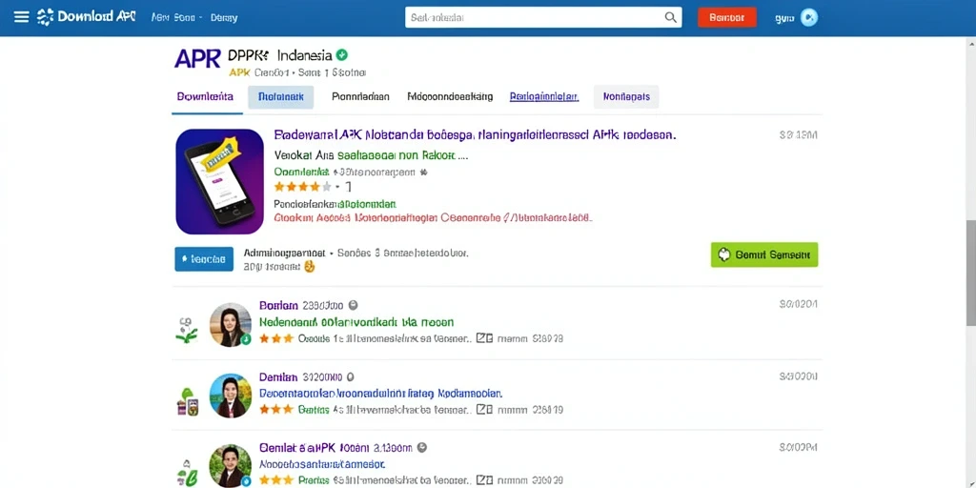Open Bonlam's profile avatar photo
This screenshot has width=976, height=488.
coord(231,324)
